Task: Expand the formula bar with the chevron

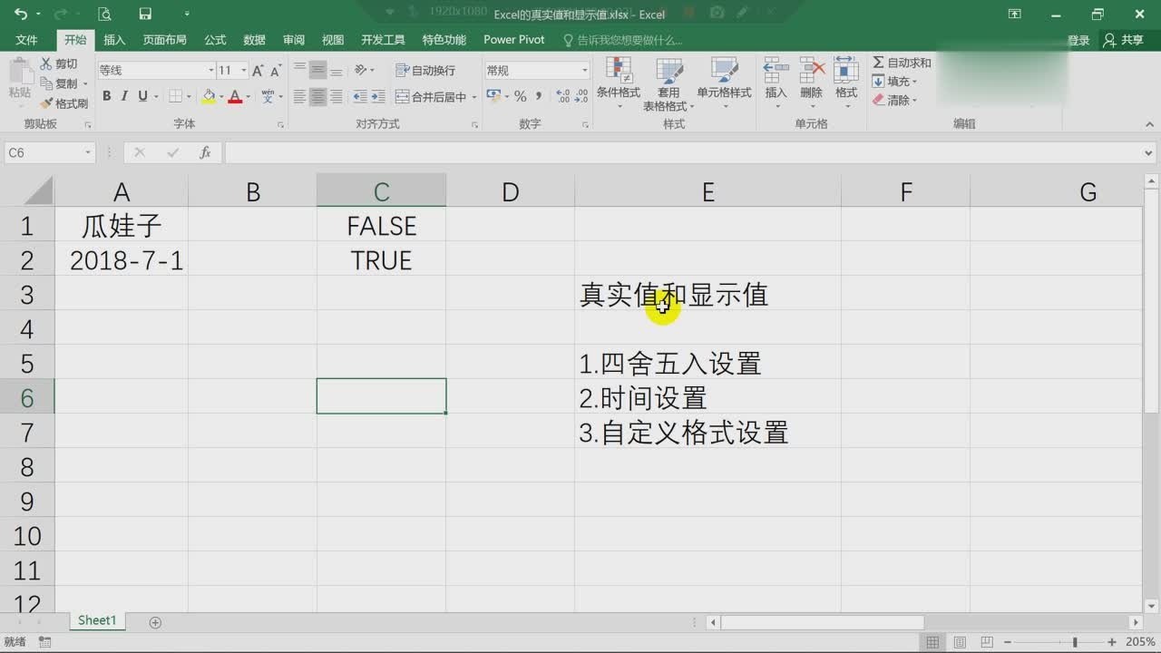Action: coord(1150,152)
